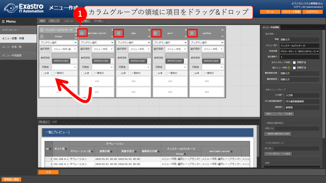Click the perl column drag handle
326x183 pixels.
point(155,33)
